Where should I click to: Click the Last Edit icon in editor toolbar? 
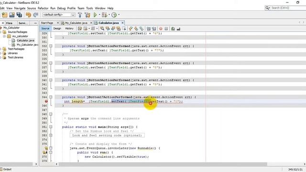coord(80,29)
